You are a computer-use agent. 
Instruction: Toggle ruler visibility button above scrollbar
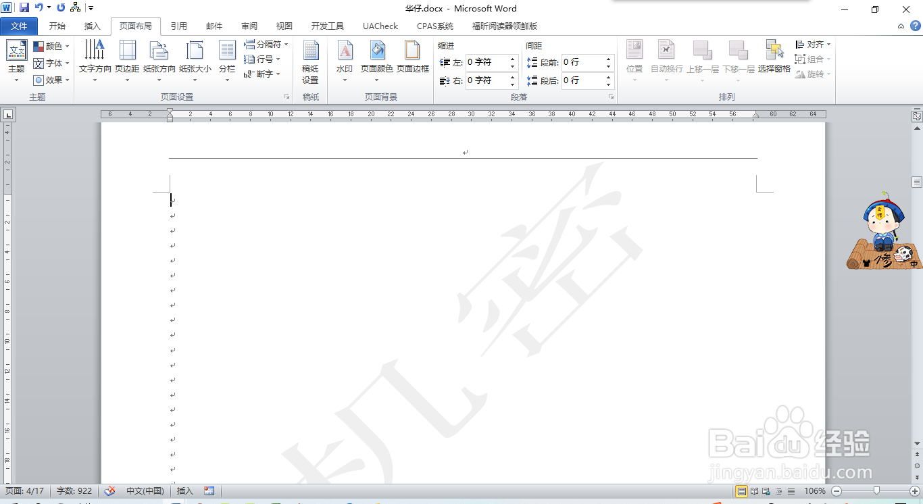[x=917, y=116]
